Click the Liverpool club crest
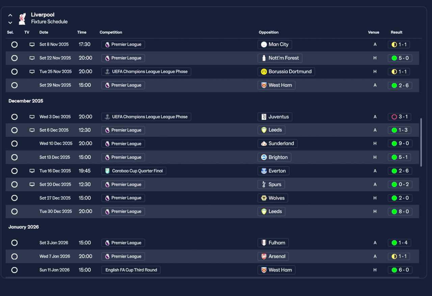This screenshot has width=432, height=296. point(22,19)
